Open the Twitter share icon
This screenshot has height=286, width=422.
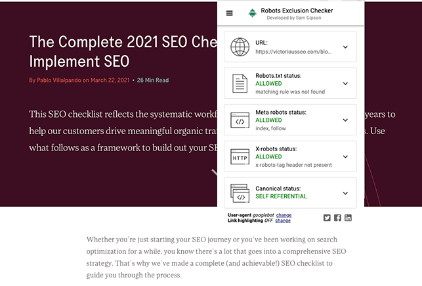327,218
